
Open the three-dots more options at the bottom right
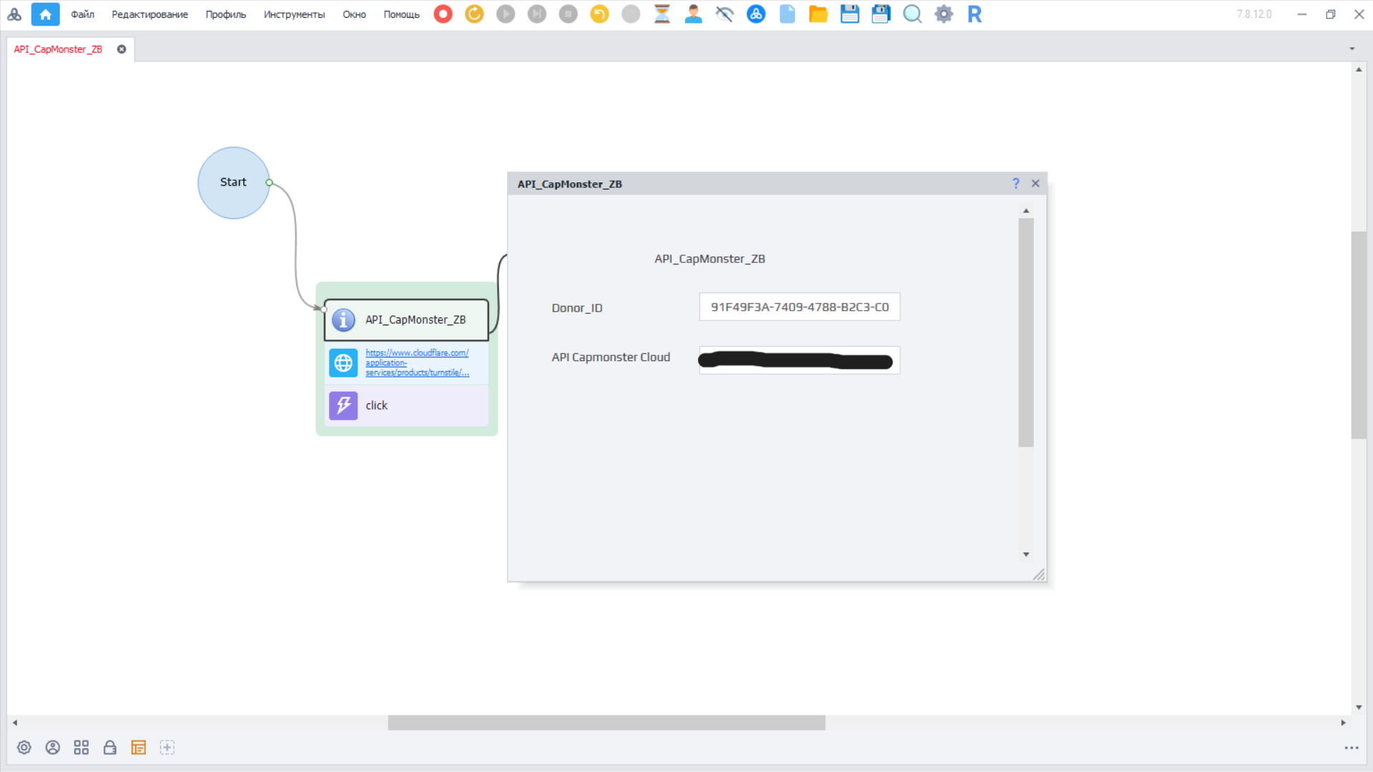pyautogui.click(x=1351, y=748)
